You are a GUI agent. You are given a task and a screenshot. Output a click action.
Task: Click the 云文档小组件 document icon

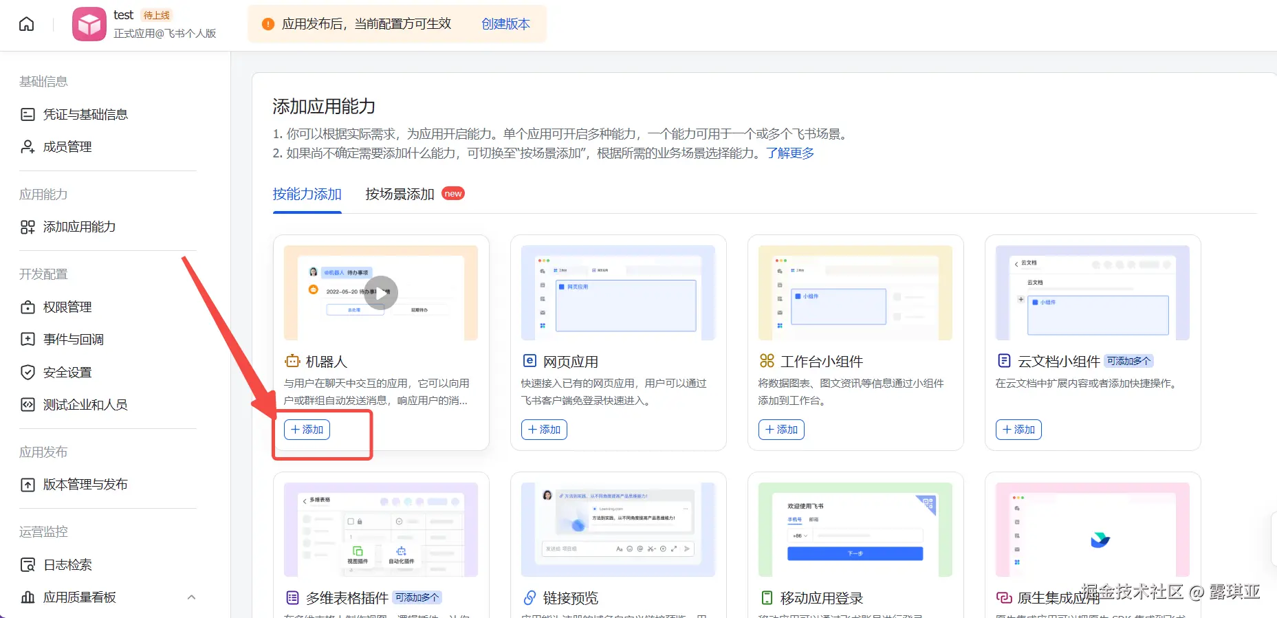click(1004, 361)
